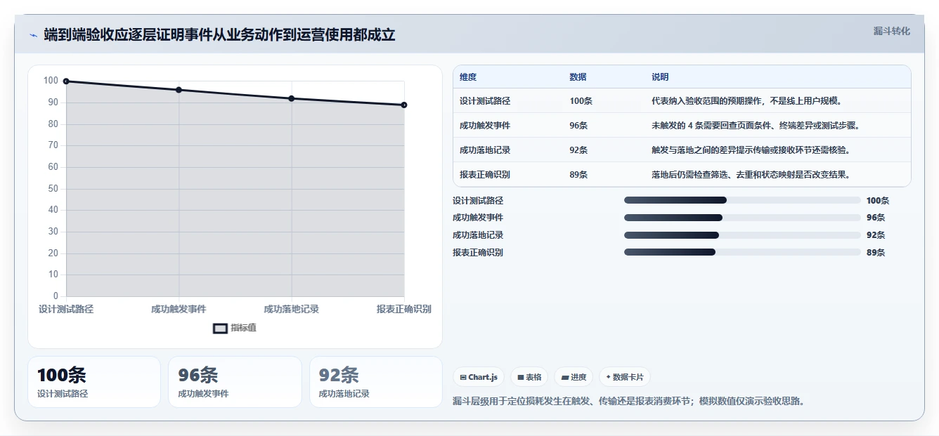939x436 pixels.
Task: Click the 96条 label right of progress bars
Action: point(876,218)
